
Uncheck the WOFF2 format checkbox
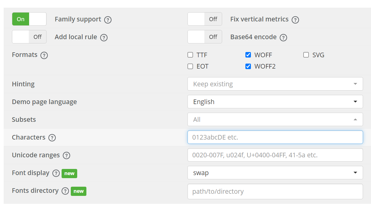(x=248, y=66)
